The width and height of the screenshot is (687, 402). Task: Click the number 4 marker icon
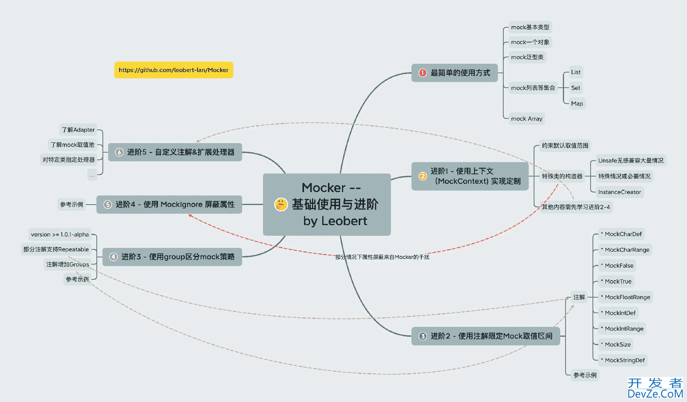click(113, 257)
